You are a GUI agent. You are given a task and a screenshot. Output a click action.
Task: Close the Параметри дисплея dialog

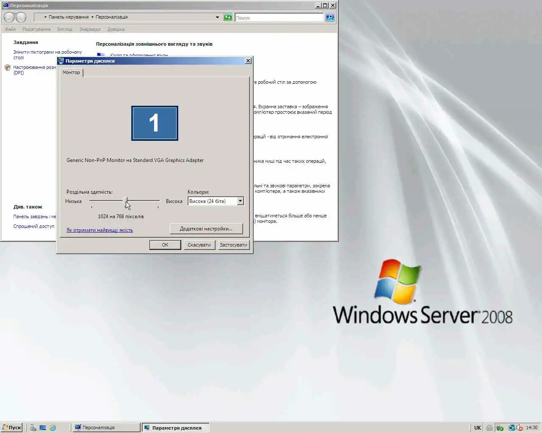click(x=248, y=61)
